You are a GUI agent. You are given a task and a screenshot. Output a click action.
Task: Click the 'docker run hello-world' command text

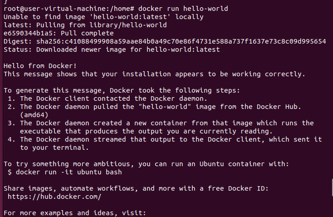[183, 9]
